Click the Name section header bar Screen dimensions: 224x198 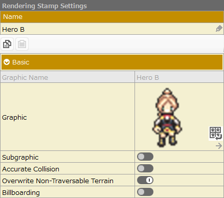pyautogui.click(x=112, y=17)
